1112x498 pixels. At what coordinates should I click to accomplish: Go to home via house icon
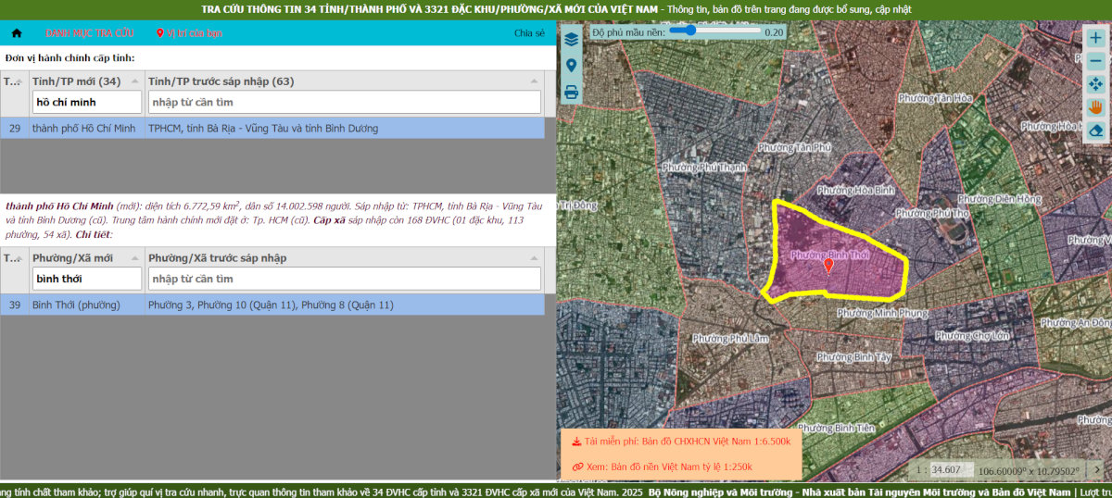click(x=17, y=33)
